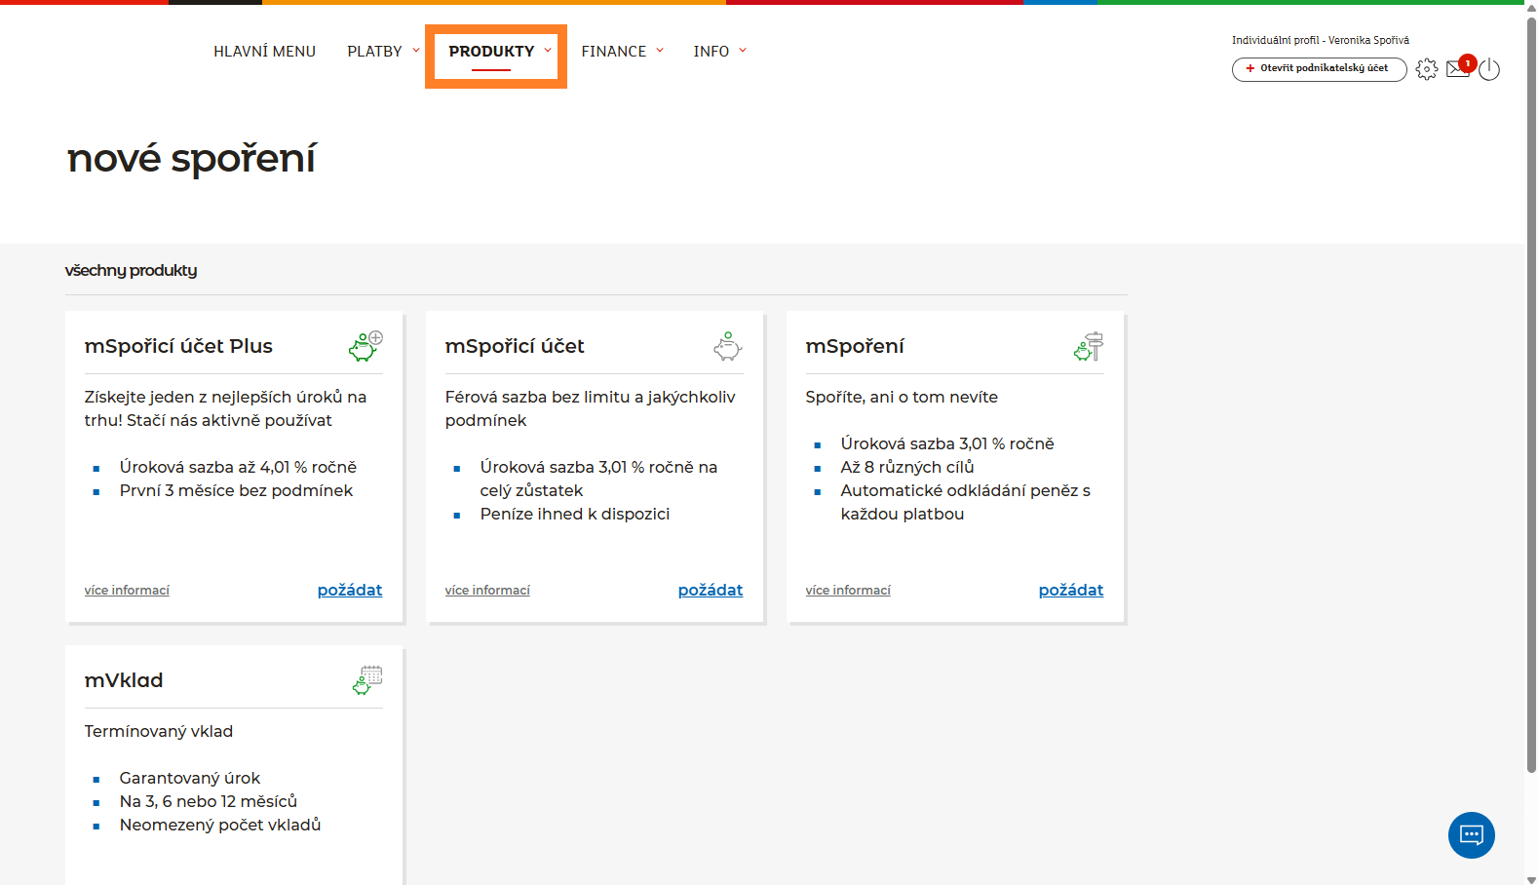Click the mVklad calendar piggy icon
The image size is (1538, 885).
(x=367, y=680)
